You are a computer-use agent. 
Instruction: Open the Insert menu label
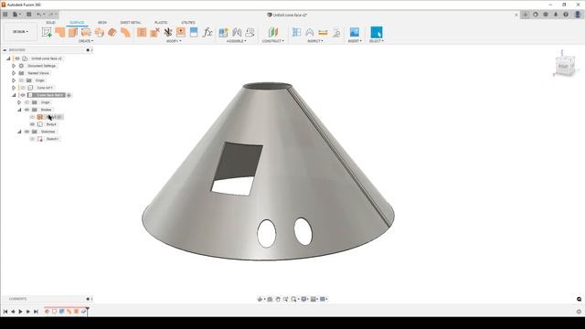pos(355,41)
